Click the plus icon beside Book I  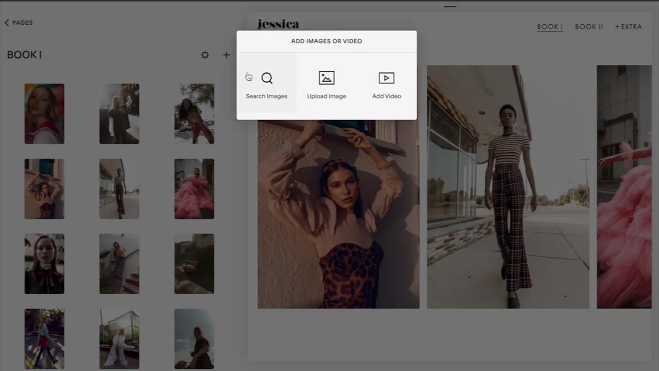pos(226,55)
